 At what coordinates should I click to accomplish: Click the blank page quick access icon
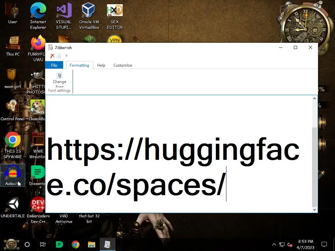point(59,56)
